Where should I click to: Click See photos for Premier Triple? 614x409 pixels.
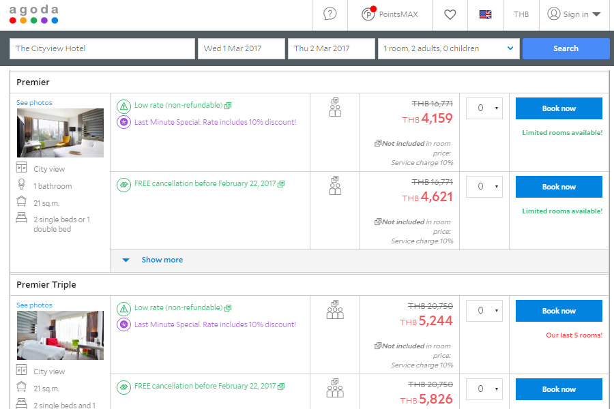pos(34,305)
